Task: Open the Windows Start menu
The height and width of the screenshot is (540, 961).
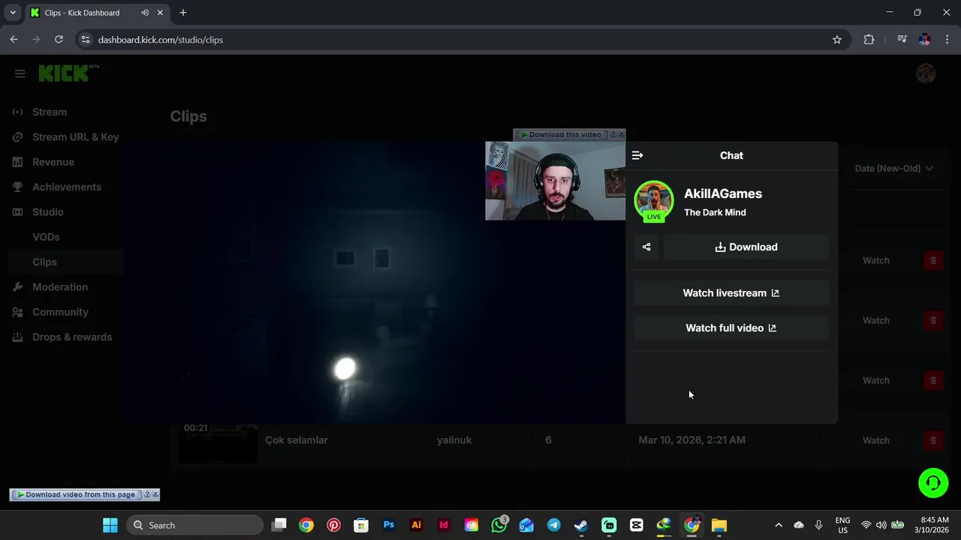Action: [x=110, y=525]
